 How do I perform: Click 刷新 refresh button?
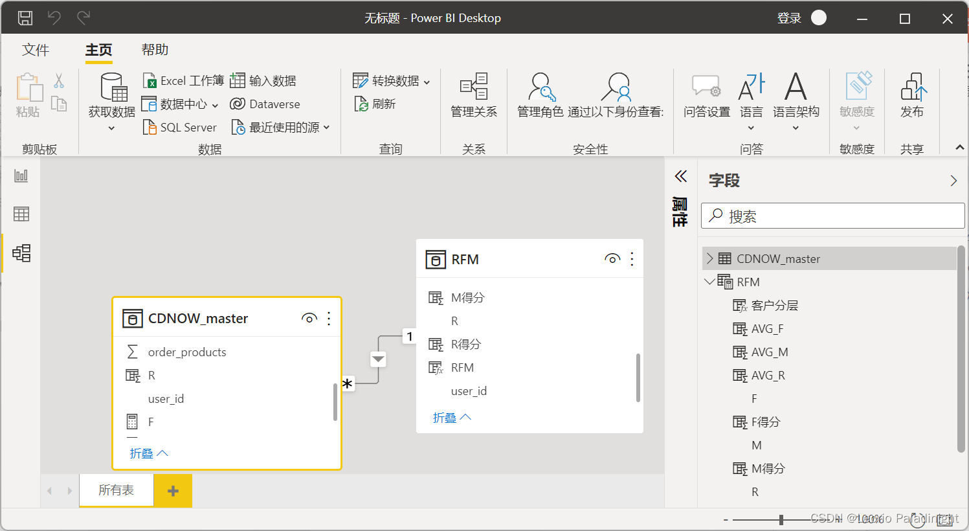click(x=375, y=104)
